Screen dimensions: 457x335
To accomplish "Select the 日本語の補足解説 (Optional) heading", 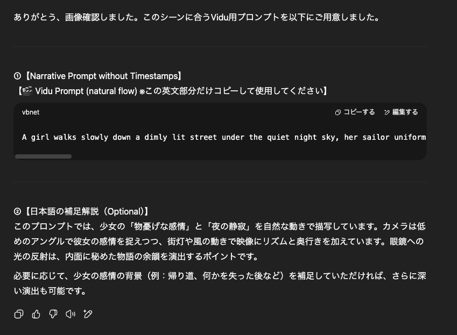I will tap(87, 212).
